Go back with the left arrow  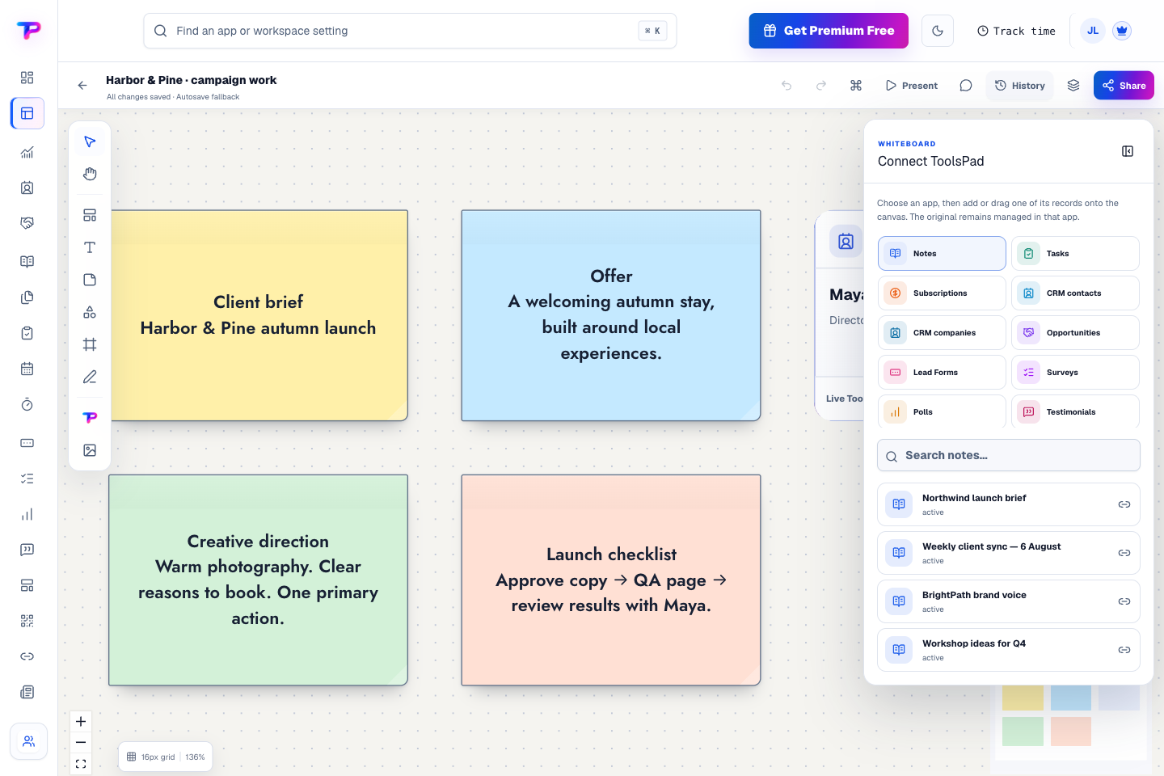click(82, 85)
